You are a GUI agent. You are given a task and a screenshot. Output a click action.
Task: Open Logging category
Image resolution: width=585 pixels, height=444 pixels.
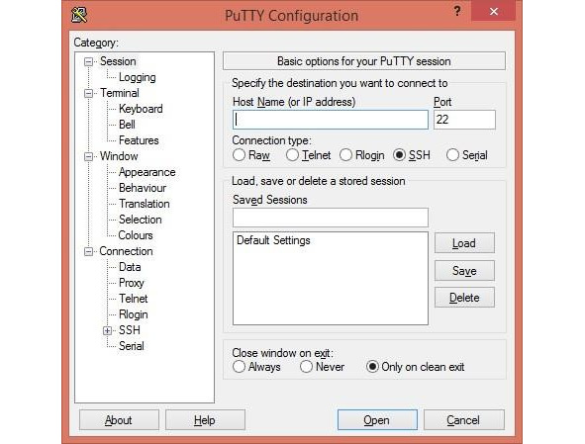[x=138, y=77]
